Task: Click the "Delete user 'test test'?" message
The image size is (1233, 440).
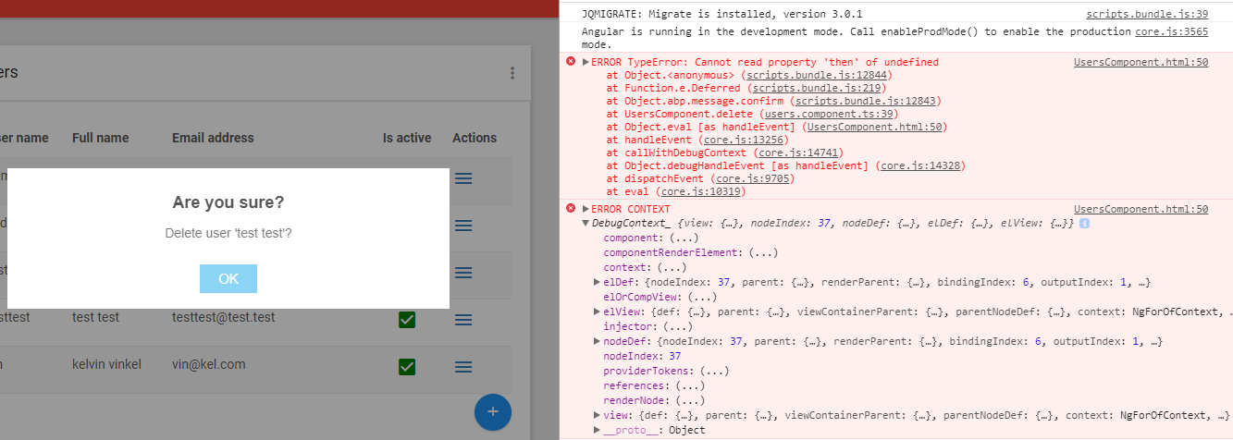Action: coord(228,234)
